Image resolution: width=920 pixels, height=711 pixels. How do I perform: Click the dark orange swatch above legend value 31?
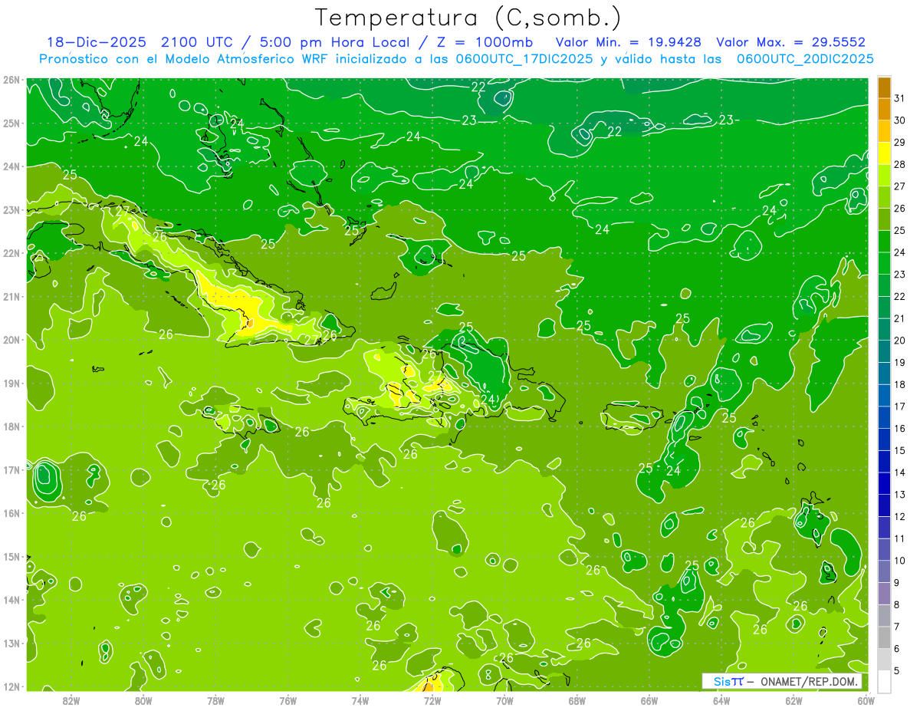(x=884, y=87)
